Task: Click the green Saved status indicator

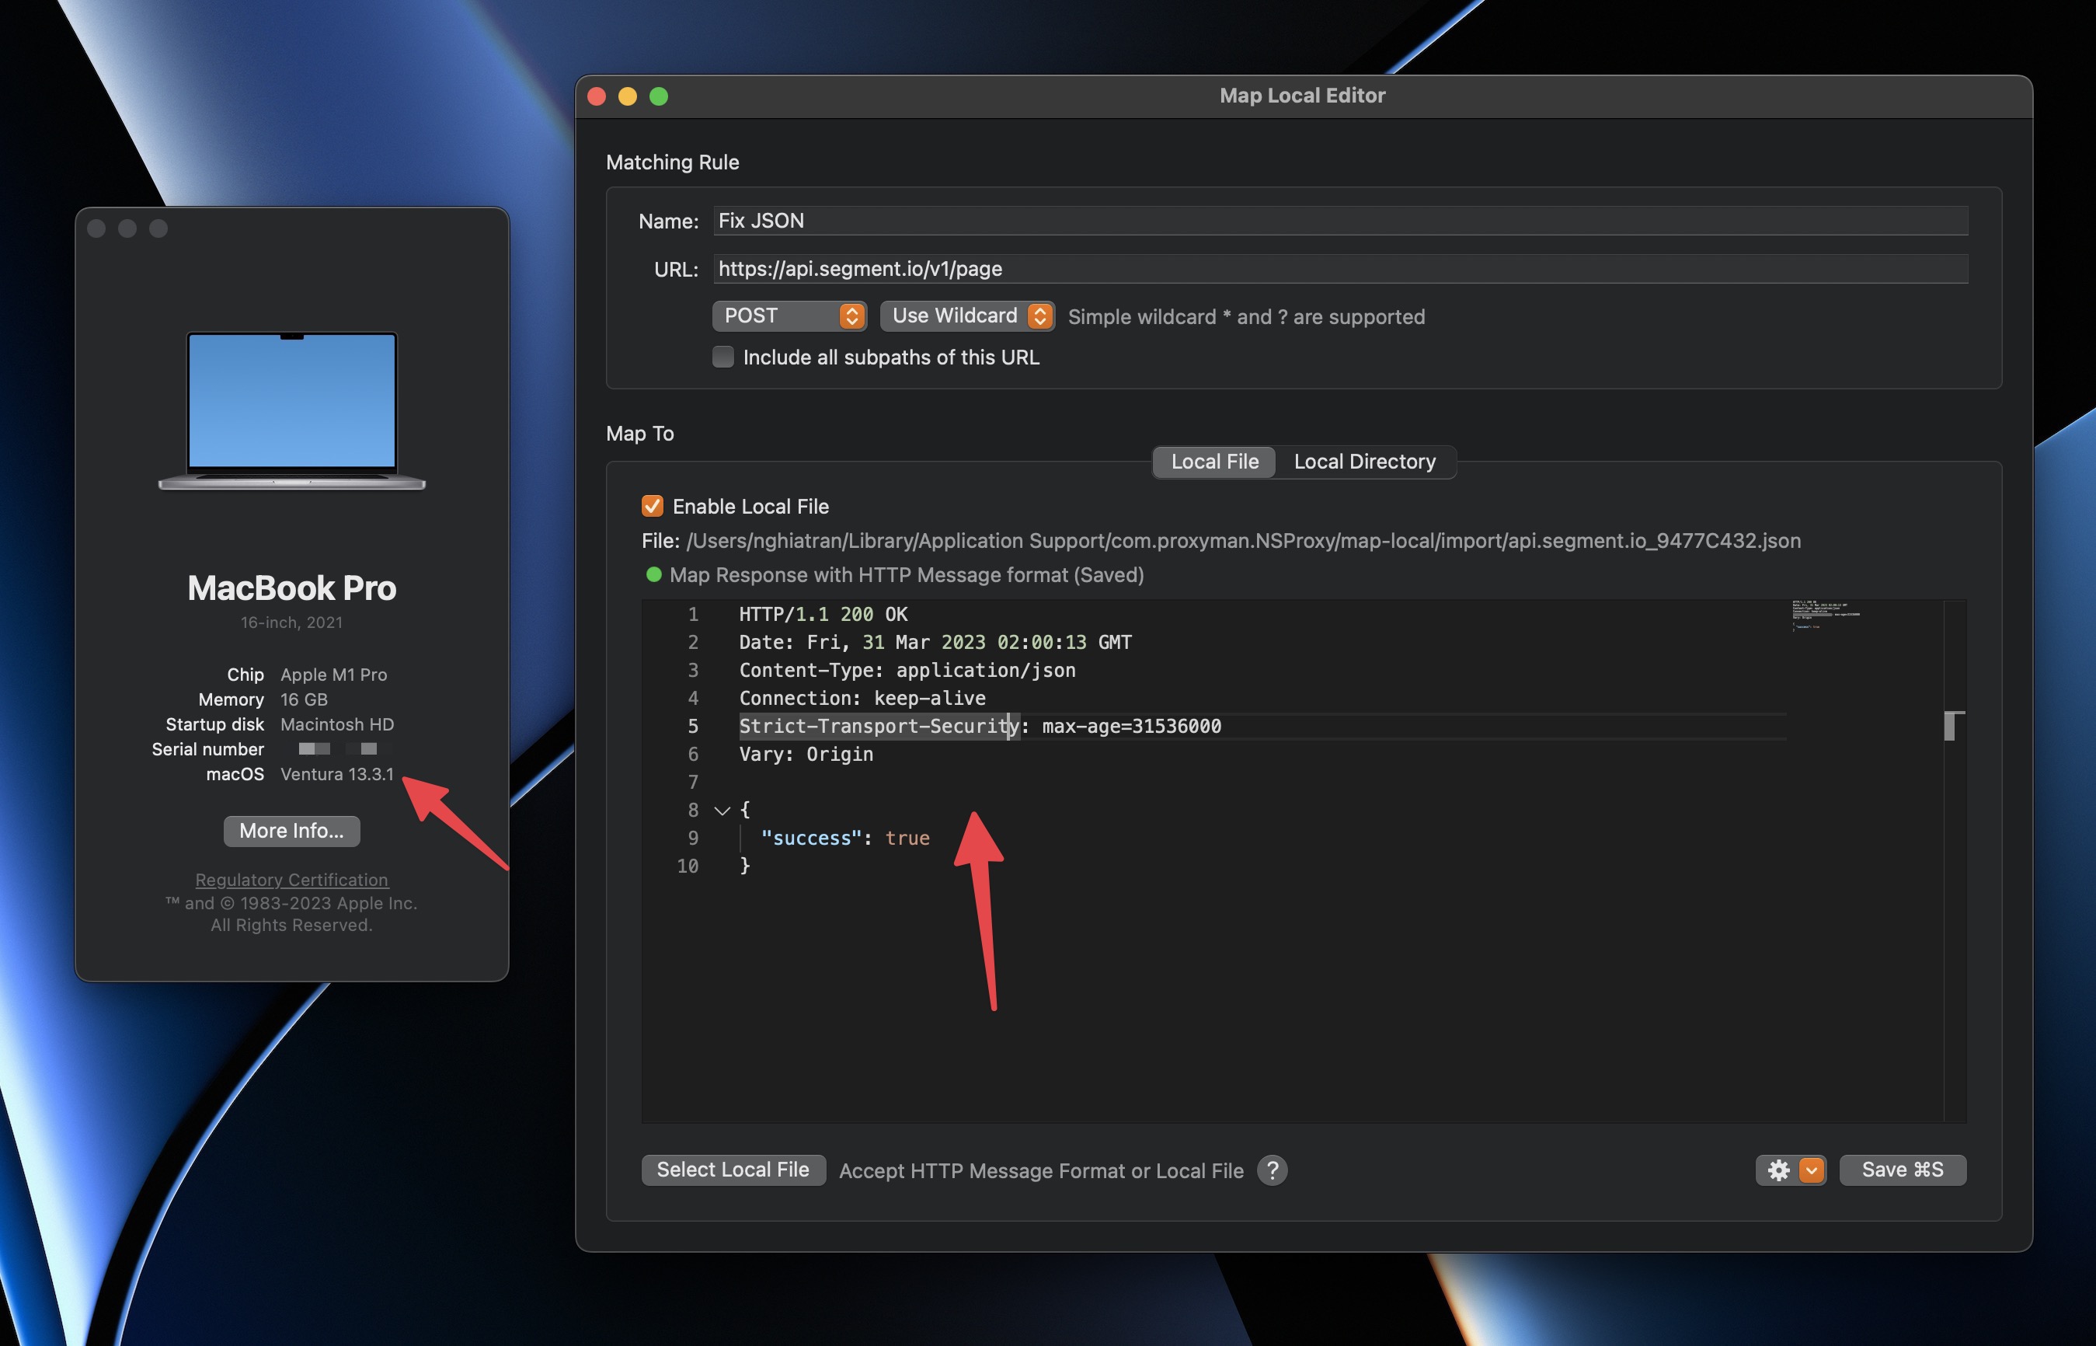Action: click(653, 575)
